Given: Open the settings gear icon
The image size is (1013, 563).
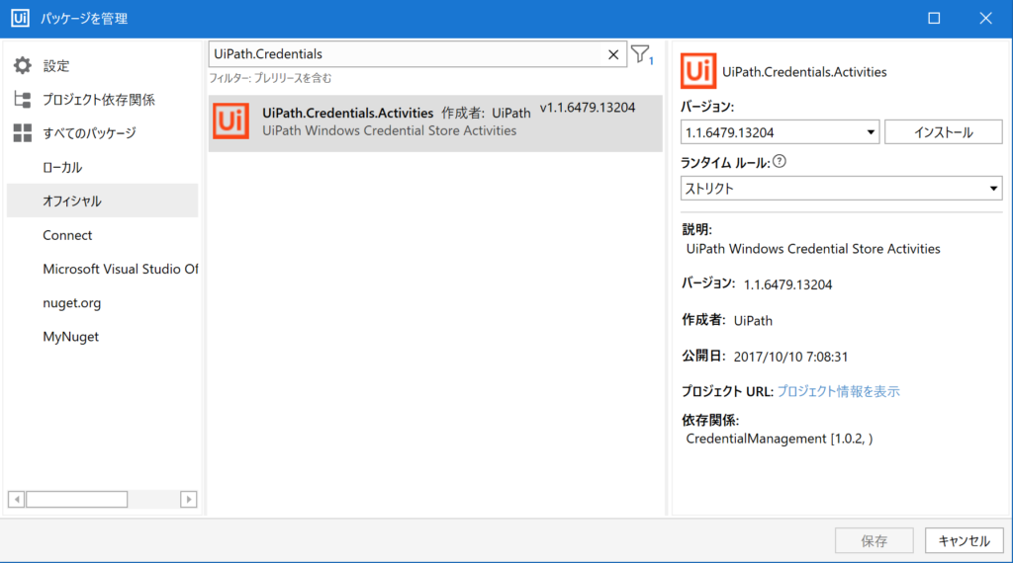Looking at the screenshot, I should [23, 65].
